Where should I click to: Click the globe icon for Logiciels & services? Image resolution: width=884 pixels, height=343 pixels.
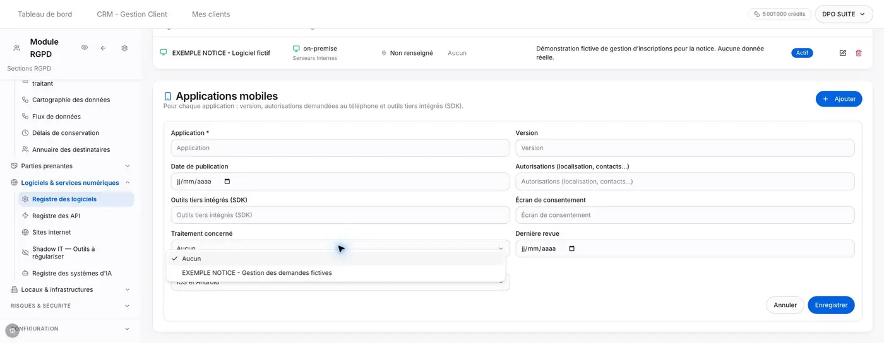click(15, 182)
